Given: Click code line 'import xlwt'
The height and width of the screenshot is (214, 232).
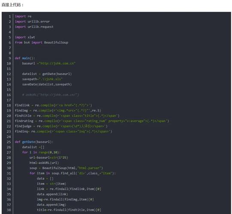Looking at the screenshot, I should (25, 37).
